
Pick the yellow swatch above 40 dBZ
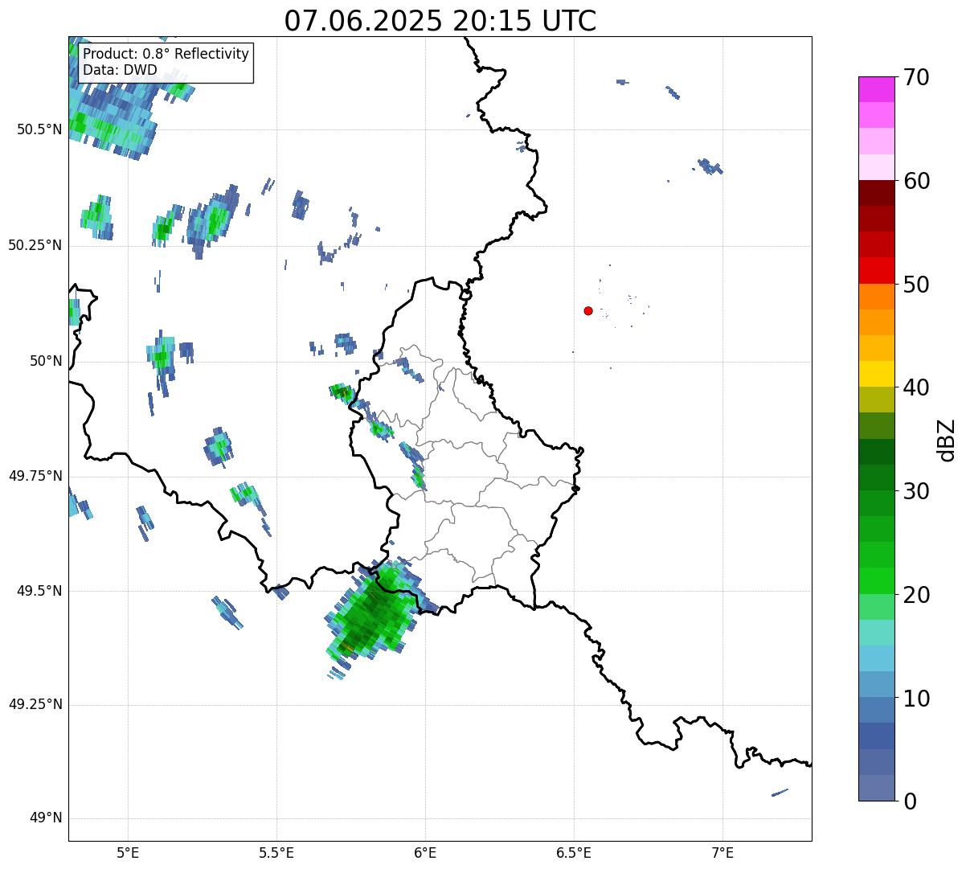[x=876, y=374]
